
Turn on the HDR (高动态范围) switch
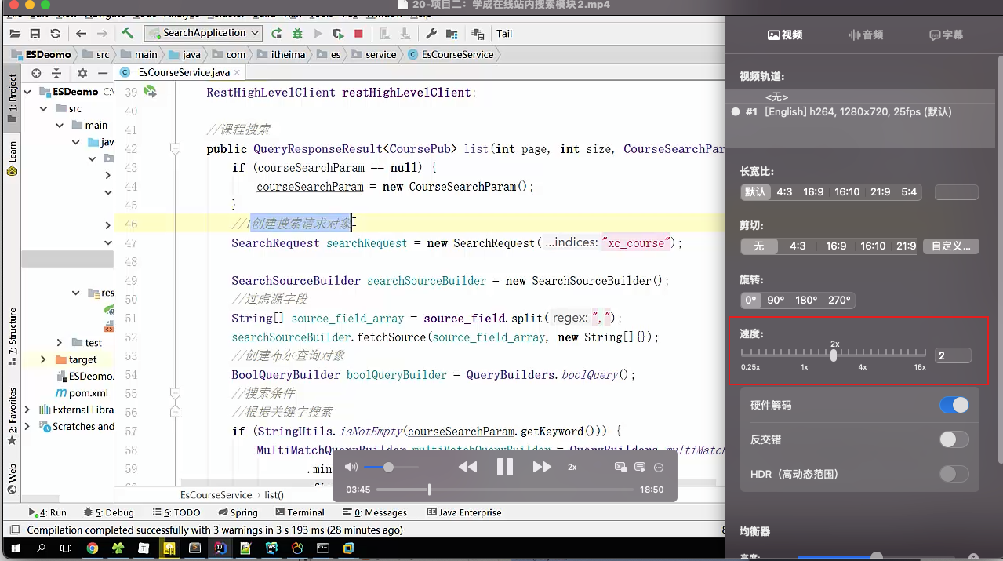(x=954, y=474)
